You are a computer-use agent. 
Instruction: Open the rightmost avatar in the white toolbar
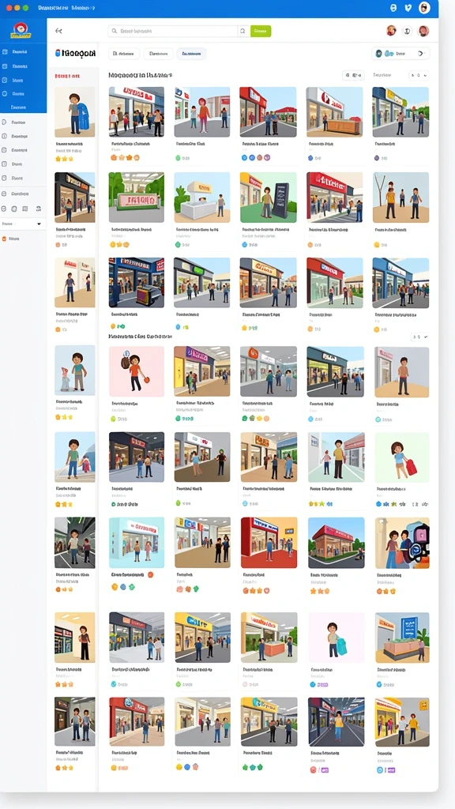[423, 31]
